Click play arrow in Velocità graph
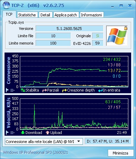This screenshot has width=136, height=159. coord(7,133)
